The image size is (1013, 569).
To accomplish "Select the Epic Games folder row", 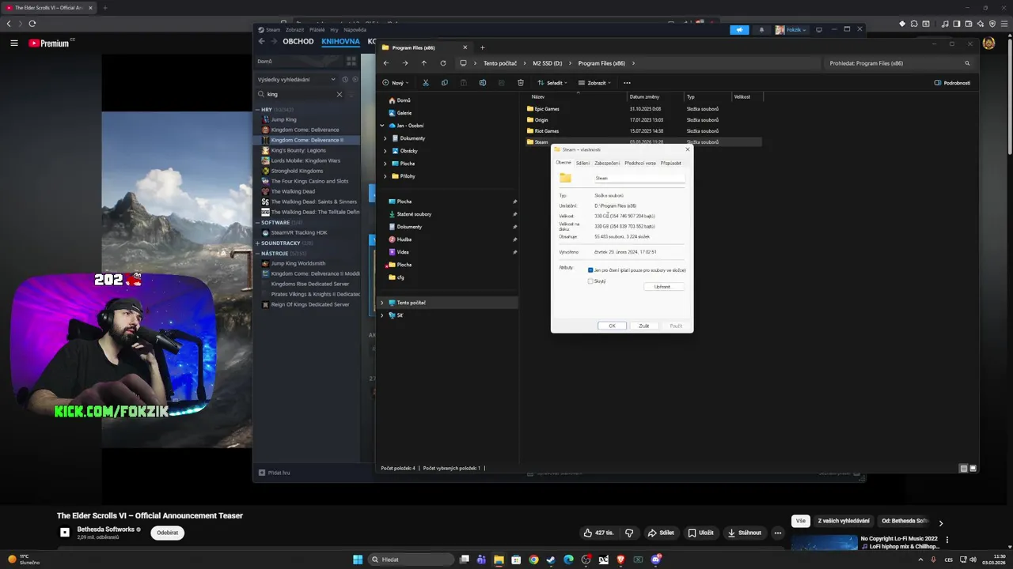I will 643,109.
